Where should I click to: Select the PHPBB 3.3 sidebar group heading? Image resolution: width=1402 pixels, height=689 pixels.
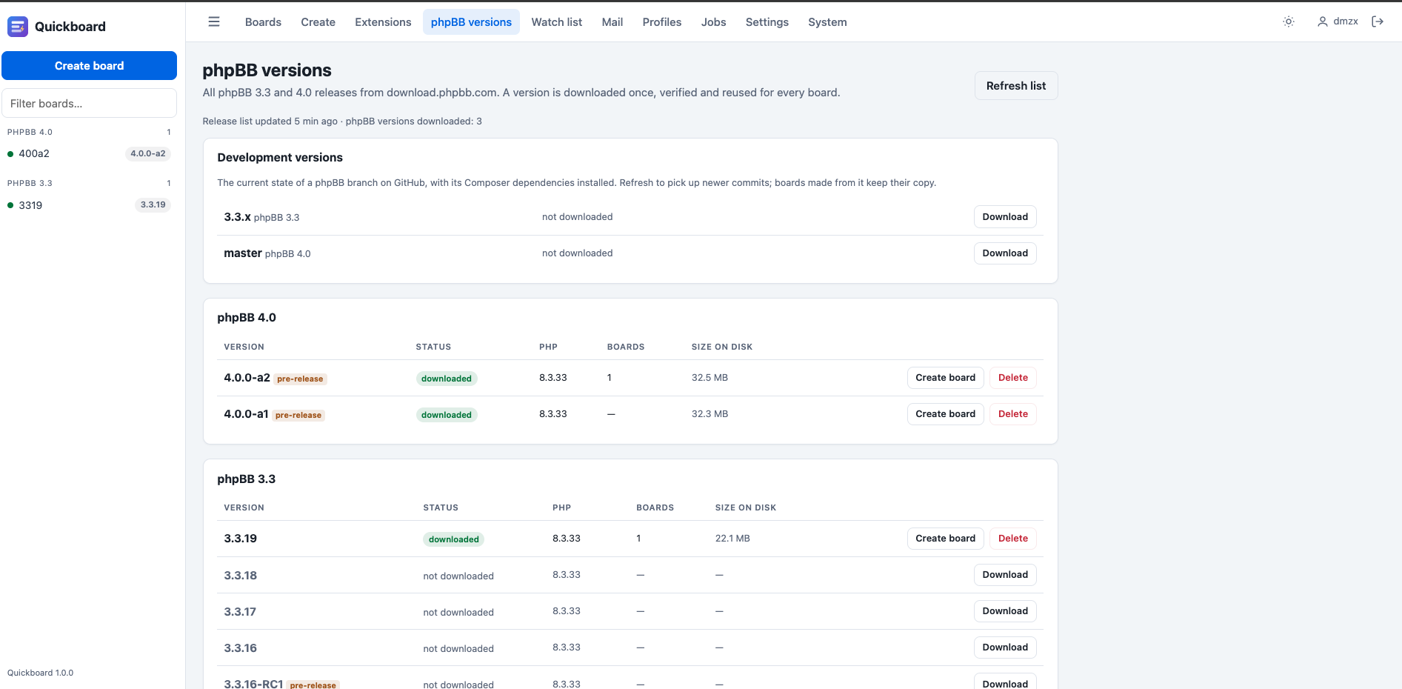pos(30,183)
